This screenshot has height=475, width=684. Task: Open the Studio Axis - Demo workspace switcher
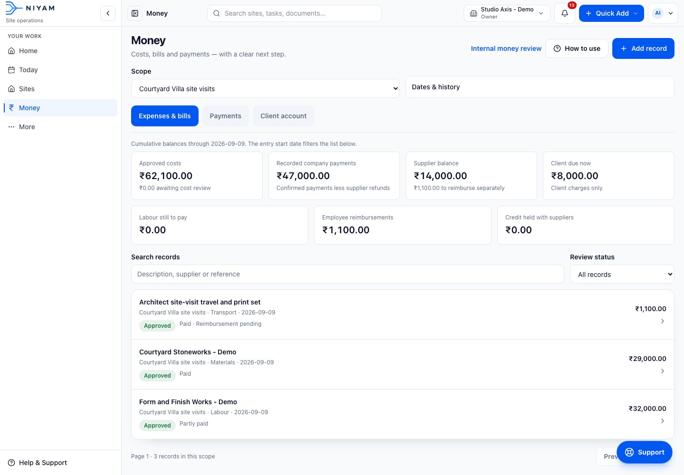tap(507, 13)
